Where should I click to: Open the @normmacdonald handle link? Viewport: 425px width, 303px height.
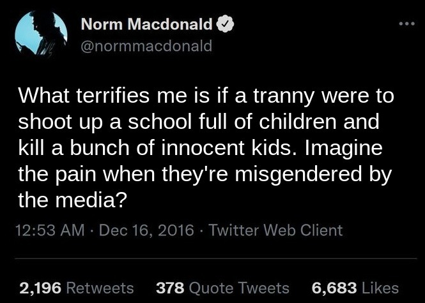[146, 46]
